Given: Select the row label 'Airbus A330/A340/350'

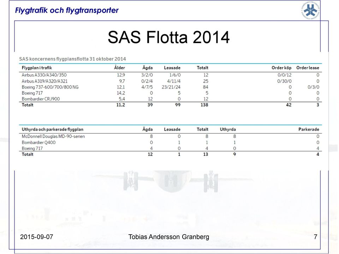Looking at the screenshot, I should point(44,75).
